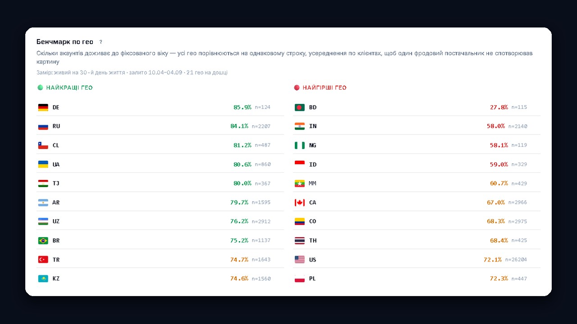The width and height of the screenshot is (577, 324).
Task: Click the Brazil flag icon for BR
Action: tap(43, 240)
